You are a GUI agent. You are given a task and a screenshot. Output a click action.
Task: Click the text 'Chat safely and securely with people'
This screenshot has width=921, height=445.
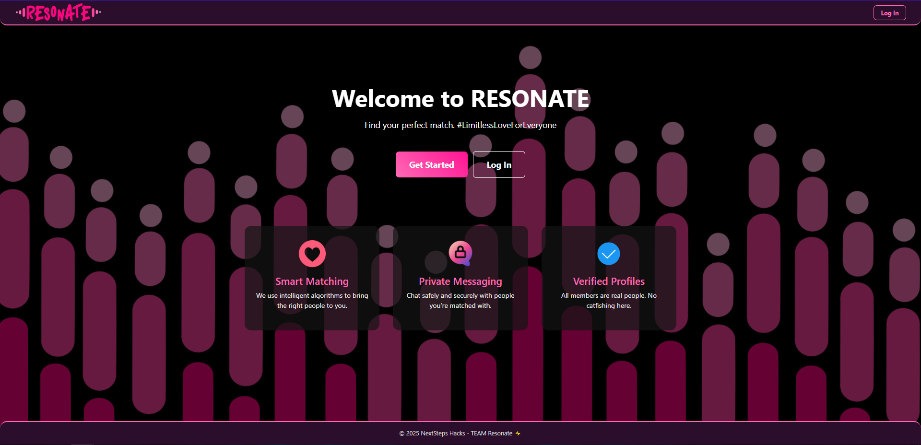[x=460, y=295]
